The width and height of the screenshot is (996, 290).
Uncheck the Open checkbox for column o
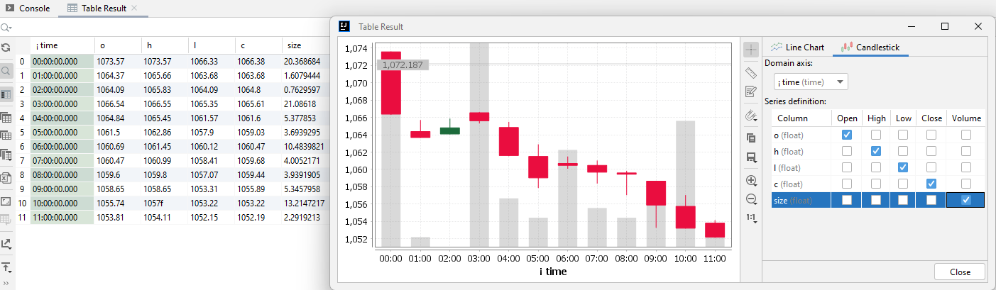tap(846, 135)
